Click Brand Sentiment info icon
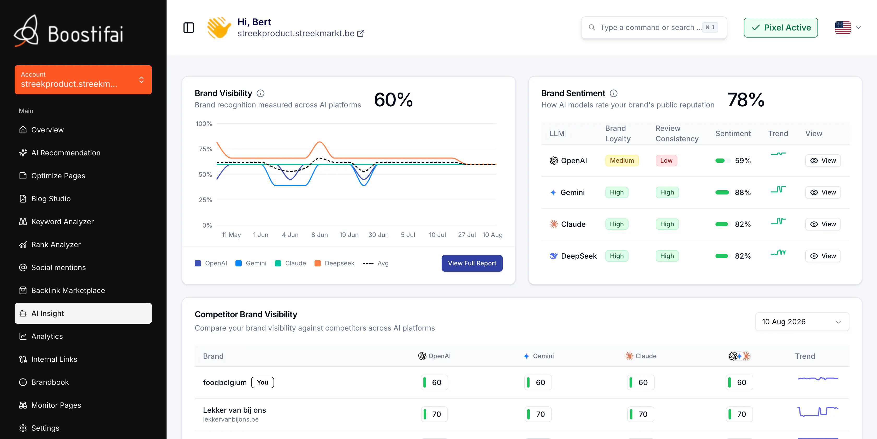This screenshot has width=877, height=439. tap(613, 93)
